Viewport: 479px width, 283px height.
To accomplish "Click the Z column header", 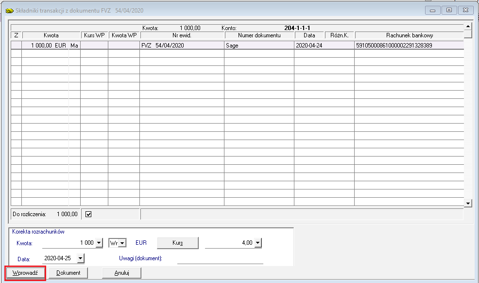I will (x=16, y=35).
